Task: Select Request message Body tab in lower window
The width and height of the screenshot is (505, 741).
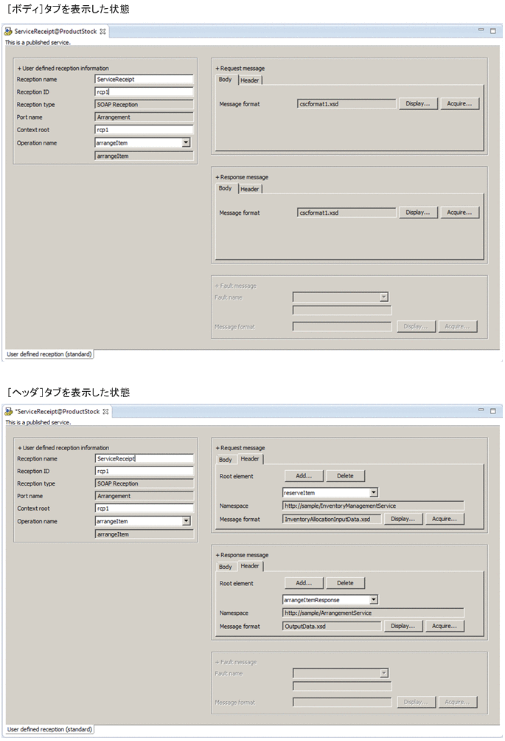Action: tap(225, 459)
